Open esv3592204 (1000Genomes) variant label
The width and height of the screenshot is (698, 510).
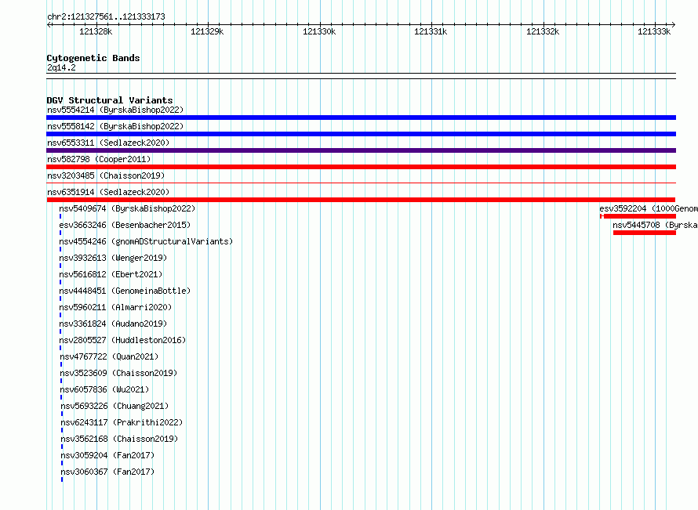649,208
